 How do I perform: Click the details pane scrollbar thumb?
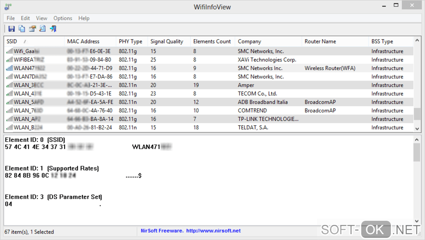[417, 152]
